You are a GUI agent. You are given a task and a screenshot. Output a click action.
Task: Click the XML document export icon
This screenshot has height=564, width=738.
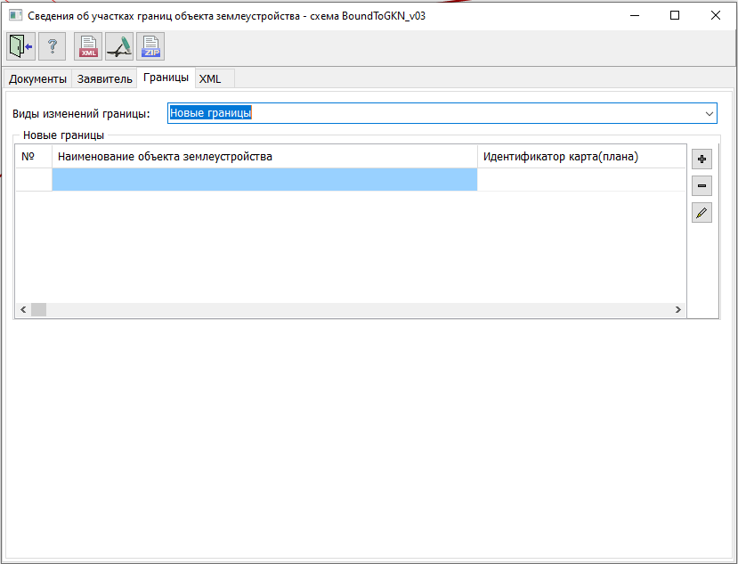(88, 45)
